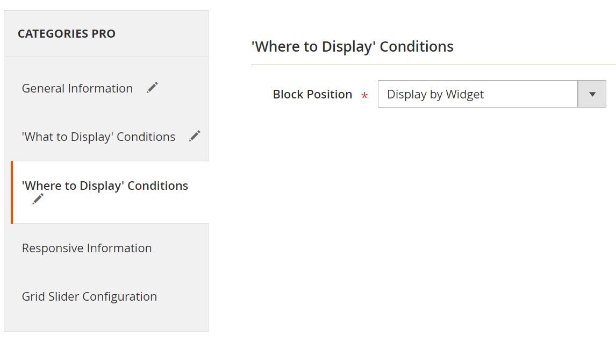Click pencil icon under 'Where to Display' Conditions
The image size is (616, 348).
(38, 199)
